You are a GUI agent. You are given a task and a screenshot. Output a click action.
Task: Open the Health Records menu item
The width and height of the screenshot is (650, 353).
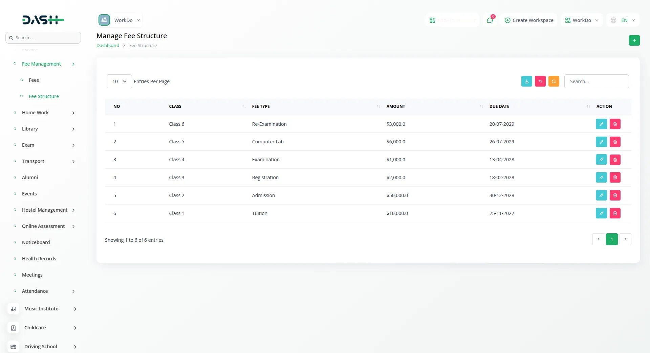pyautogui.click(x=39, y=259)
